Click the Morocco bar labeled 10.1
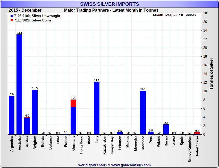The image size is (219, 168). (143, 112)
